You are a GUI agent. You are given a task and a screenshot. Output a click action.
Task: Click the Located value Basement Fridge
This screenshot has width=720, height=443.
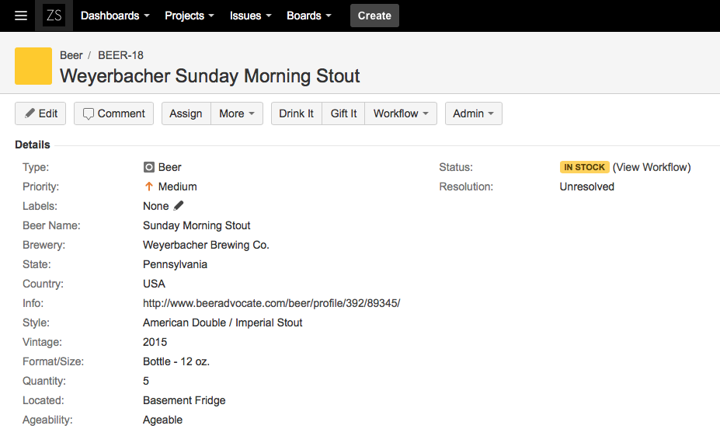click(x=184, y=400)
